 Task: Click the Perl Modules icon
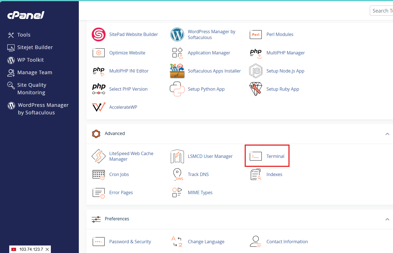point(256,35)
